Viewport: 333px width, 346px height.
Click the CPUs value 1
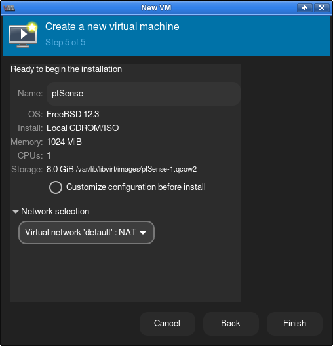coord(49,156)
